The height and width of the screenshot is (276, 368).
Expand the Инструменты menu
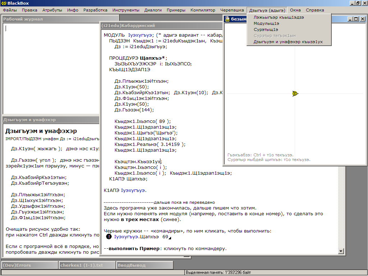126,10
